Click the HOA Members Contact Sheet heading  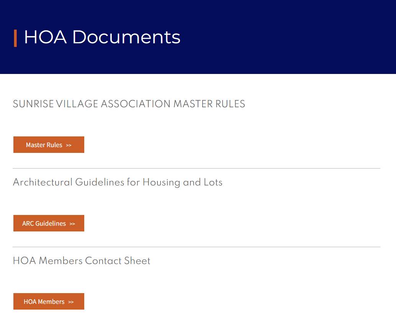point(82,261)
